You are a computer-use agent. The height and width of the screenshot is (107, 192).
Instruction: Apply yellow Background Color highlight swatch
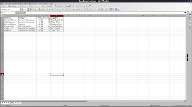43,9
